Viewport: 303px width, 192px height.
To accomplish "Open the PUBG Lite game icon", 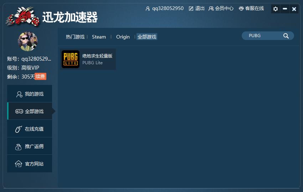I will pyautogui.click(x=71, y=59).
